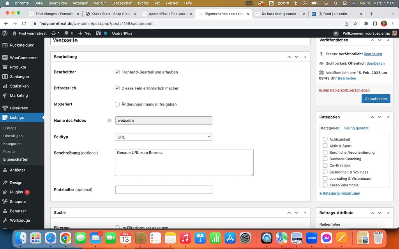The image size is (399, 249).
Task: Switch to the Häufig genutzt tab
Action: pos(356,128)
